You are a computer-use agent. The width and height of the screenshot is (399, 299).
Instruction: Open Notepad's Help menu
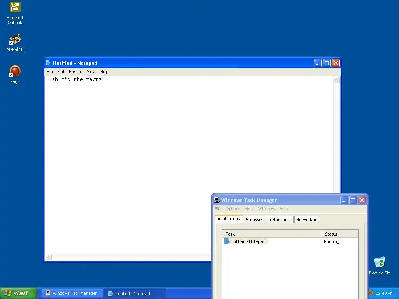coord(104,72)
